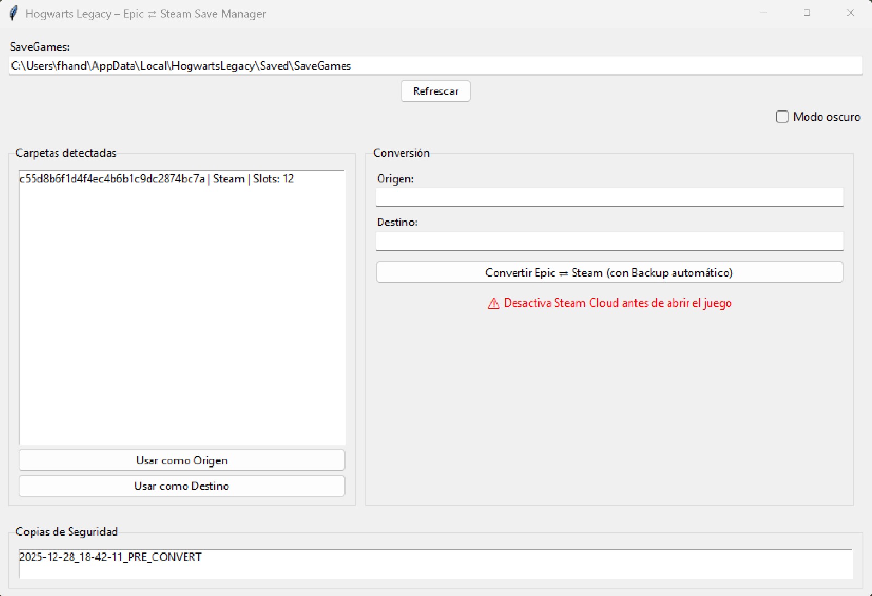
Task: Select the c55d8b6f1d4f4ec4b6b1c9dc2874bc7a Steam folder entry
Action: (x=182, y=179)
